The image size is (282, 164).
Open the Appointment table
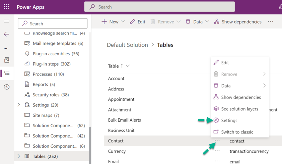(121, 99)
